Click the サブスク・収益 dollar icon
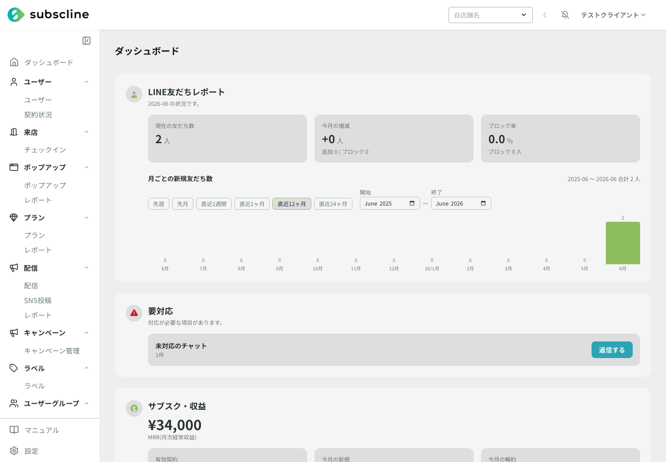Screen dimensions: 666x462 tap(134, 408)
